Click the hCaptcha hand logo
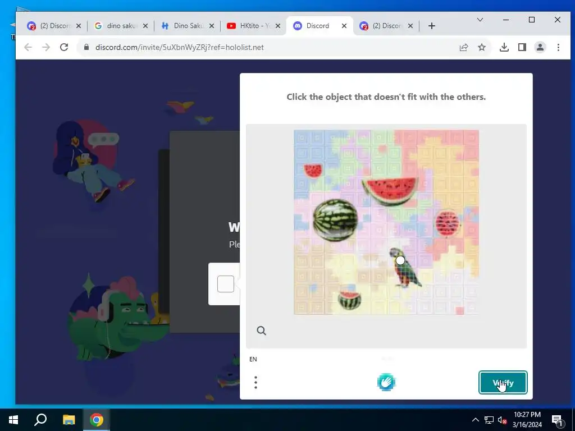Screen dimensions: 575x431 click(386, 382)
